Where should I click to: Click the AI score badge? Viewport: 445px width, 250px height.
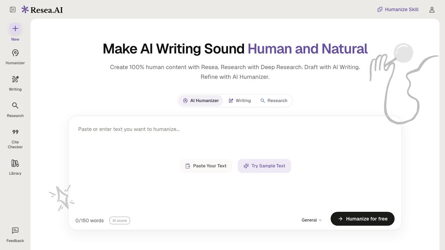[120, 220]
